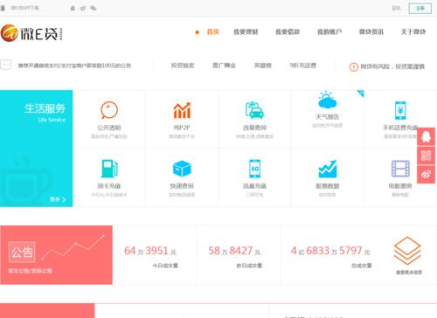Viewport: 437px width, 318px height.
Task: Open the stock data chart icon
Action: (328, 169)
